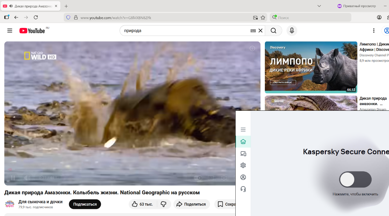Like the video with thumbs-up button
Screen dimensions: 389x216
[x=142, y=204]
